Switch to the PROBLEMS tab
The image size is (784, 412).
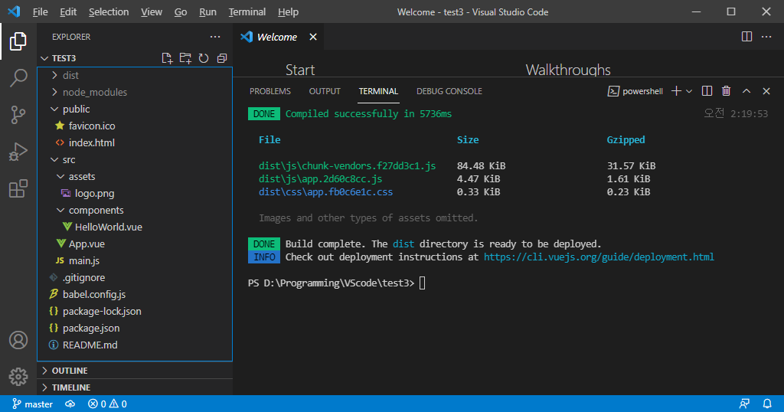tap(270, 91)
